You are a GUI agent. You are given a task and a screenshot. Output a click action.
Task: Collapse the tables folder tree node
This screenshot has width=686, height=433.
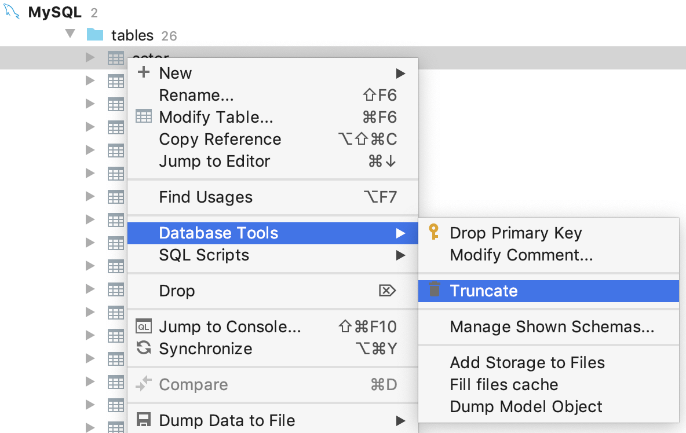point(70,34)
